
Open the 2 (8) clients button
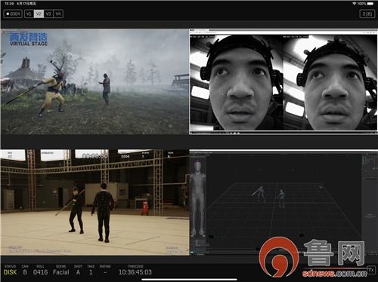click(367, 14)
